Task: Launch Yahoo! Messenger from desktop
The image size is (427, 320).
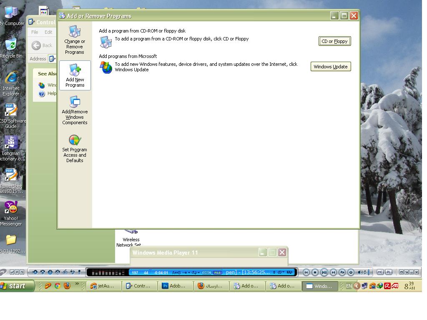Action: tap(11, 214)
